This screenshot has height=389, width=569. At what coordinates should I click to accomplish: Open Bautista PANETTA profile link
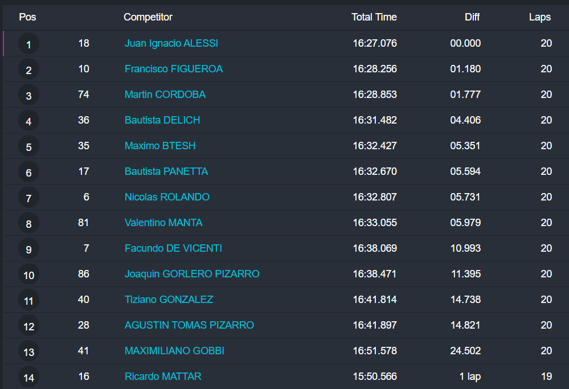click(x=166, y=171)
